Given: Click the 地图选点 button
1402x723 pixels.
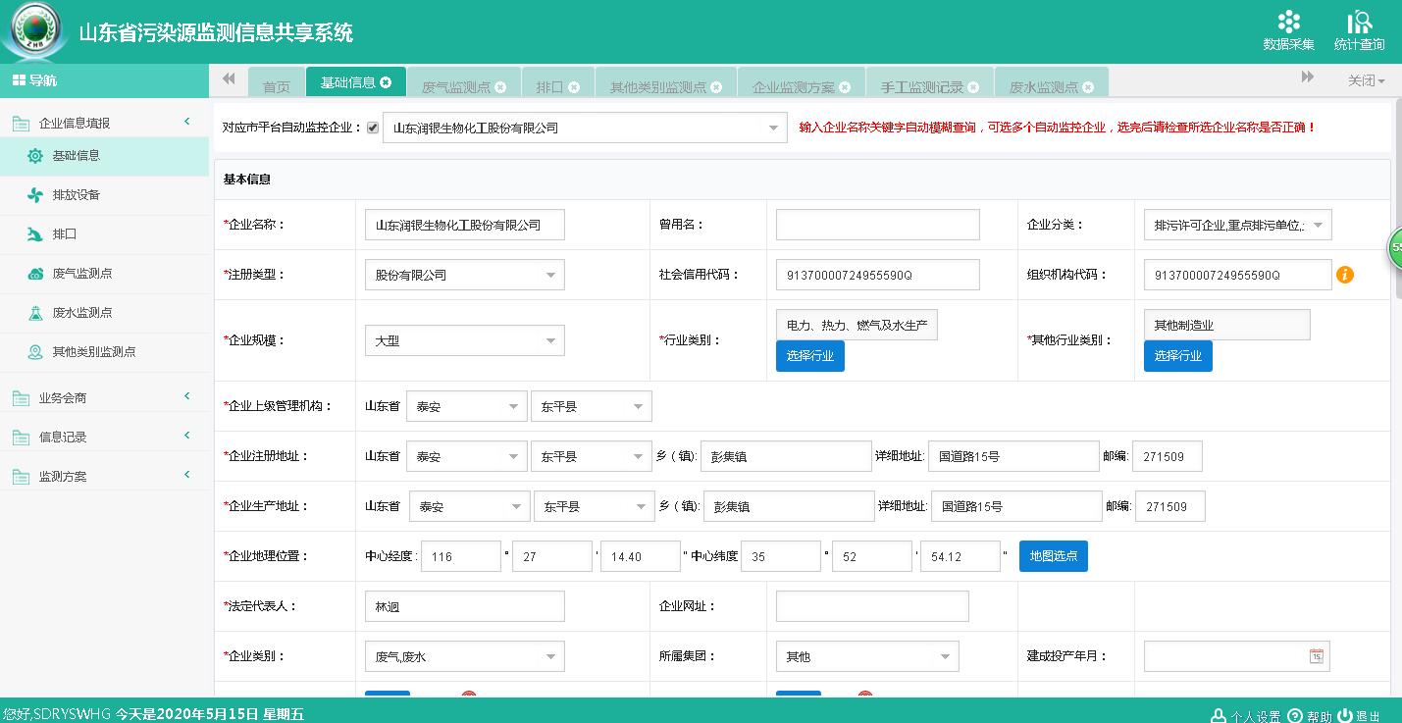Looking at the screenshot, I should tap(1053, 556).
